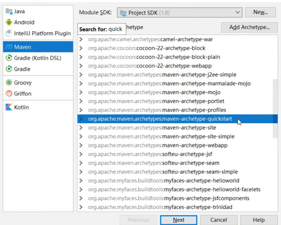Screen dimensions: 281x225
Task: Click the Gradle (Kotlin DSL) icon
Action: [9, 58]
